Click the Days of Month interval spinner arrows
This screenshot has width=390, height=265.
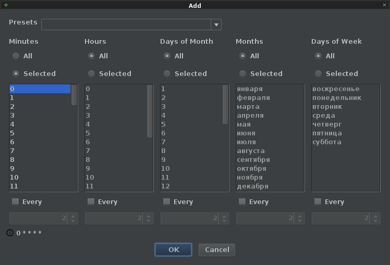224,218
